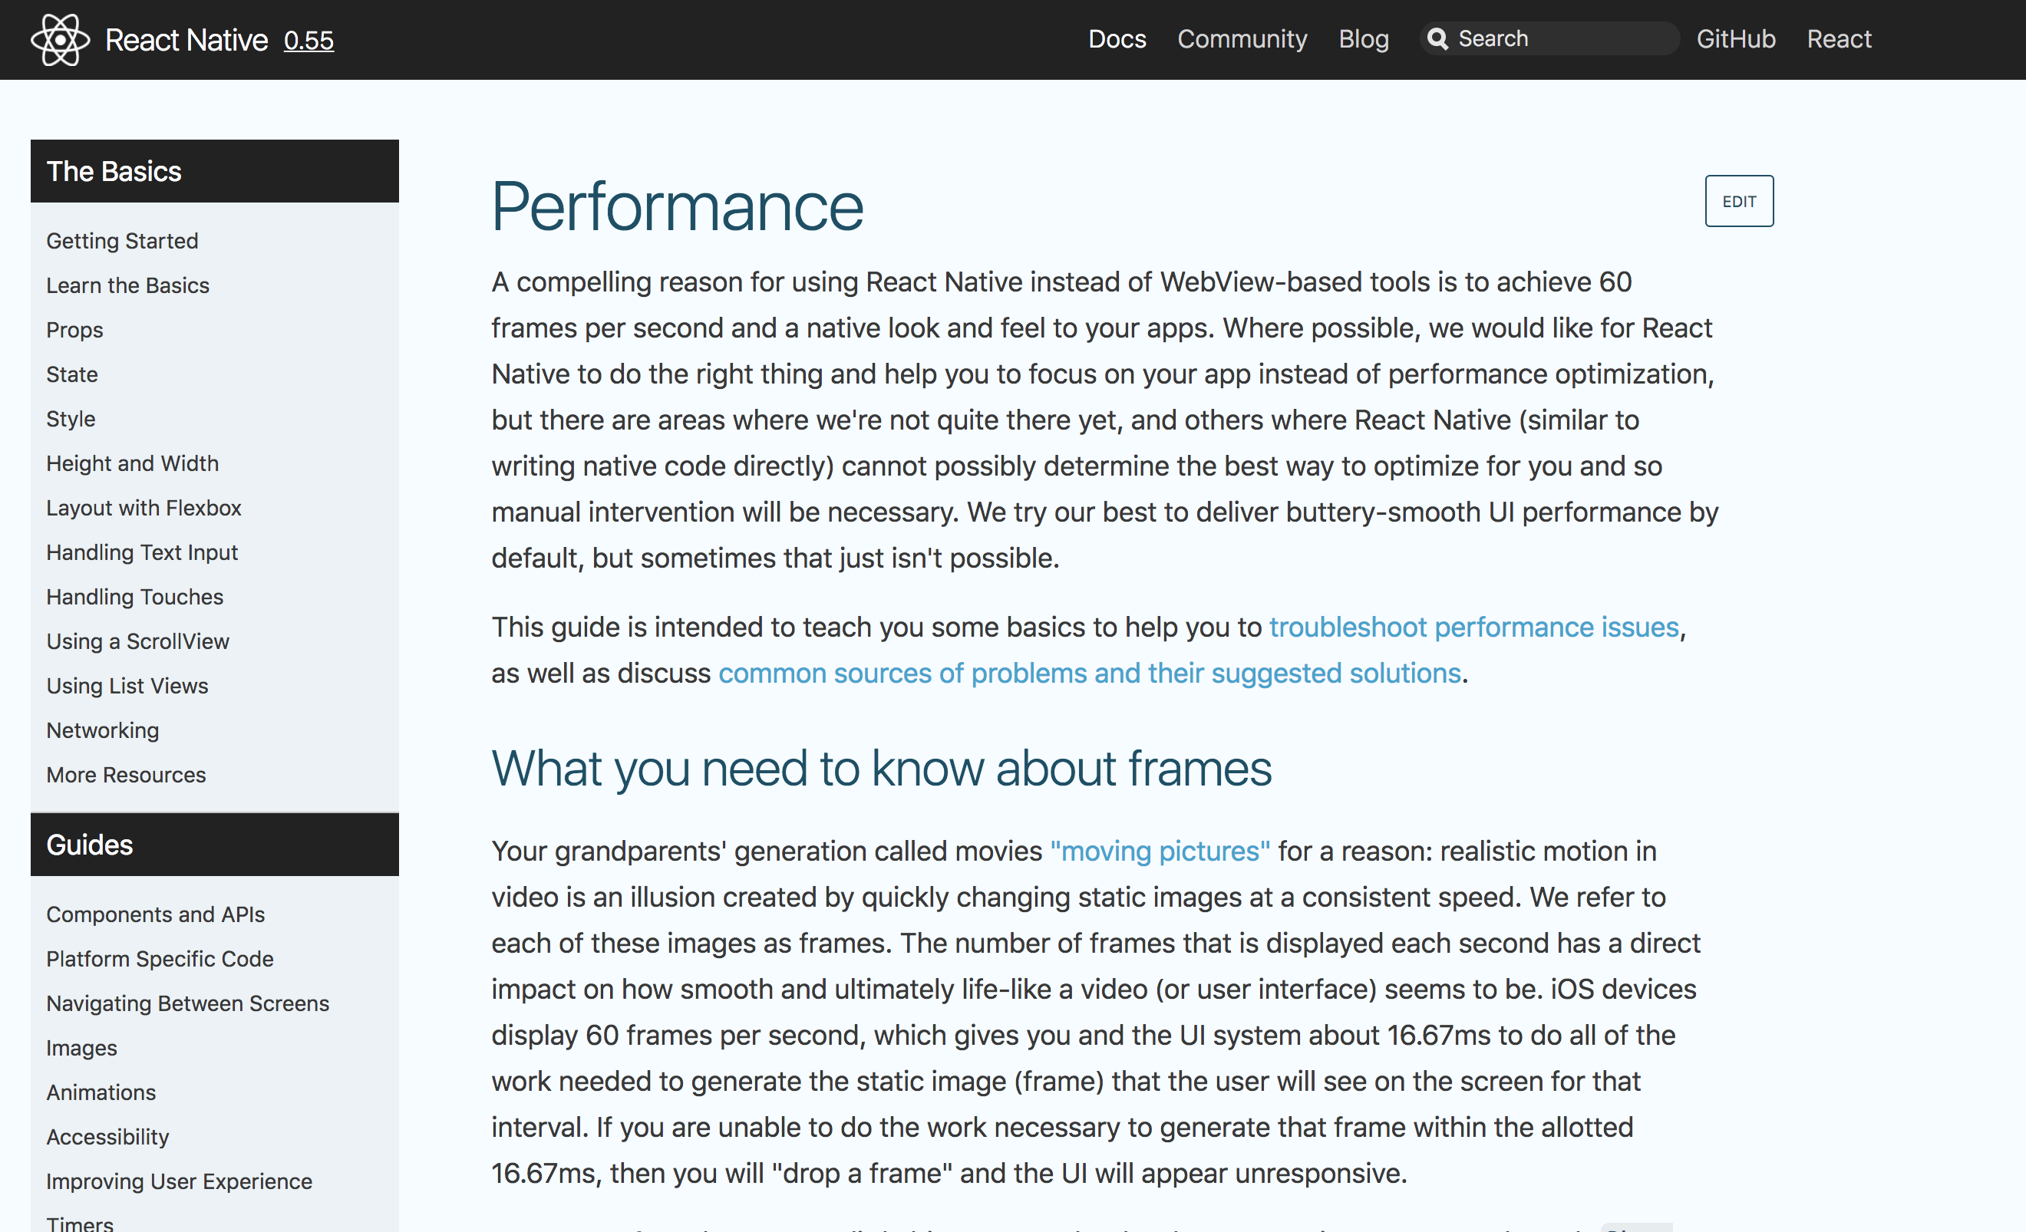Open Layout with Flexbox guide

143,508
